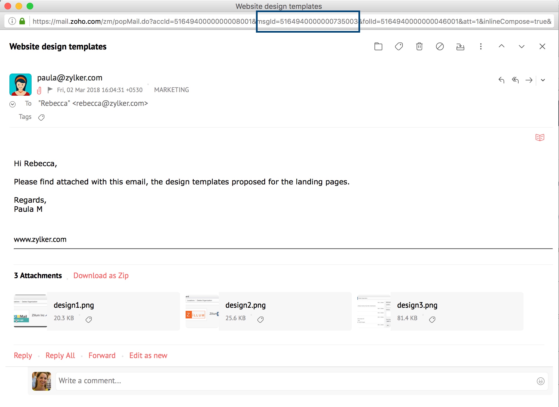
Task: Go to previous email with up chevron
Action: point(501,46)
